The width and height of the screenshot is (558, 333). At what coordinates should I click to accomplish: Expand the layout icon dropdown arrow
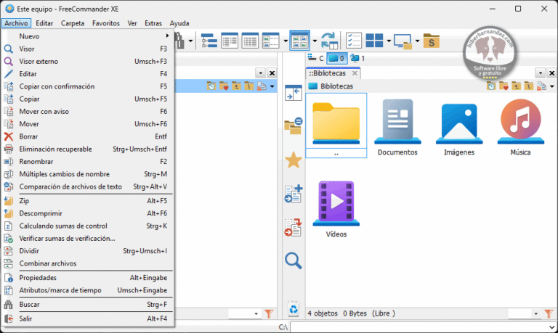(389, 41)
